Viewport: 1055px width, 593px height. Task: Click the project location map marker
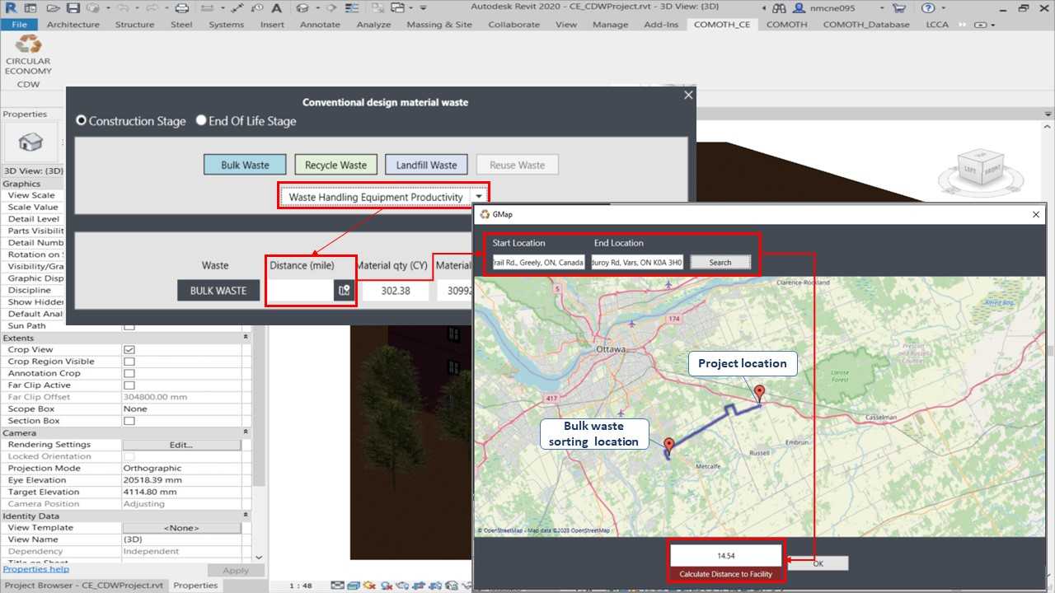760,394
